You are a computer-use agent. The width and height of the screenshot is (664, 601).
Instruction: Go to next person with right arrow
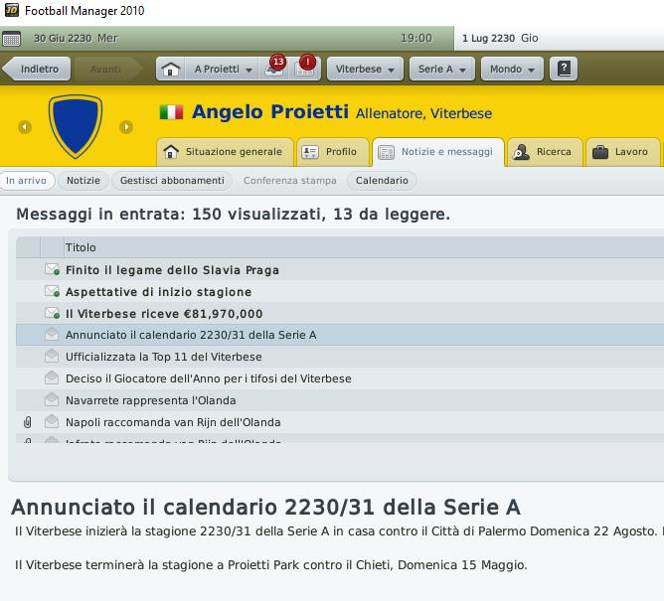pos(126,126)
